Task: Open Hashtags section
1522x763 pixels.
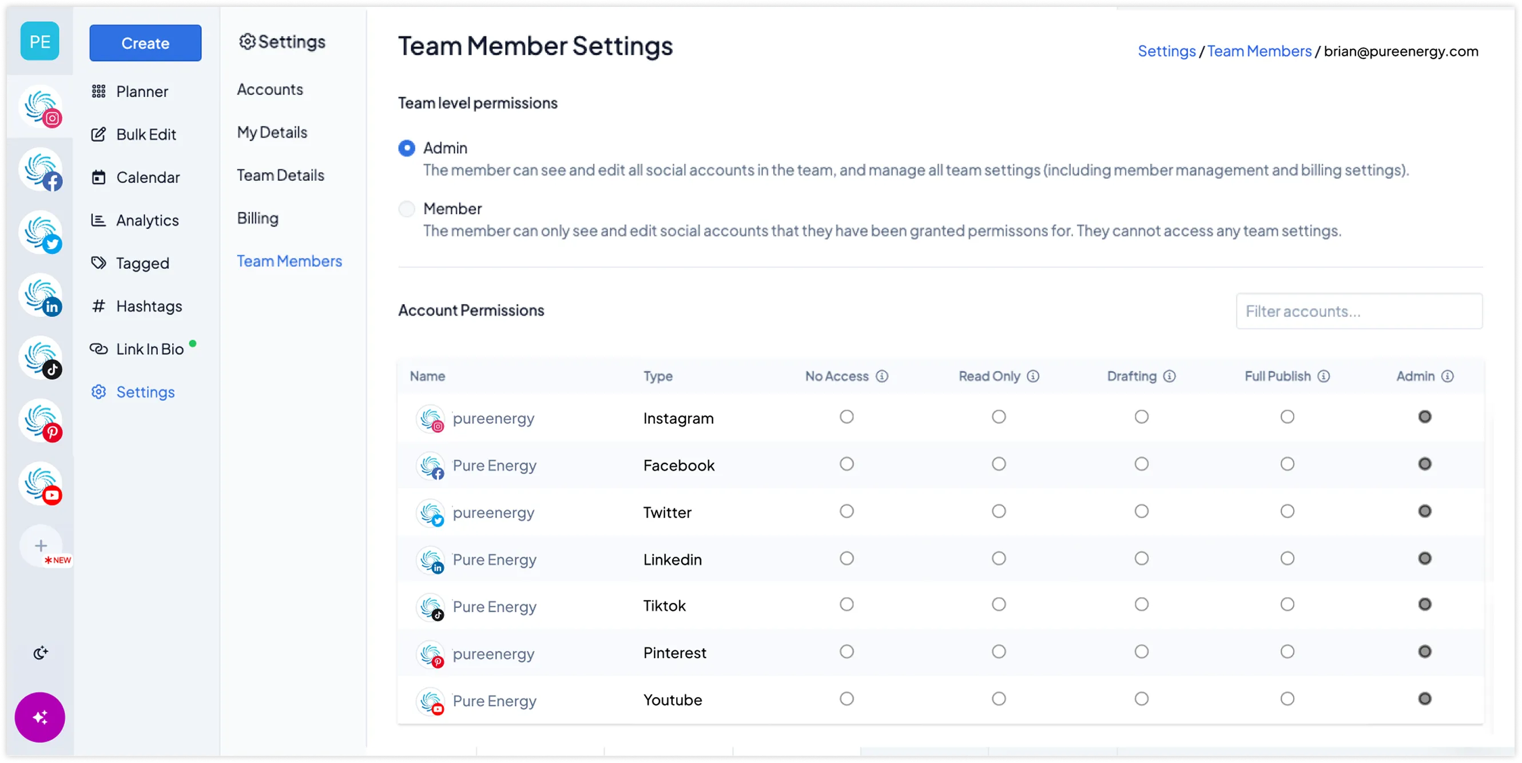Action: pos(137,307)
